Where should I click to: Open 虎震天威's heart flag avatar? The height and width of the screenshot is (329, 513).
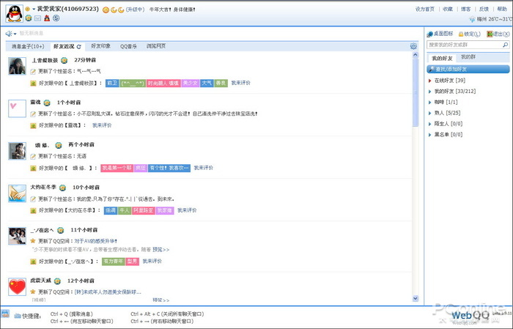17,287
